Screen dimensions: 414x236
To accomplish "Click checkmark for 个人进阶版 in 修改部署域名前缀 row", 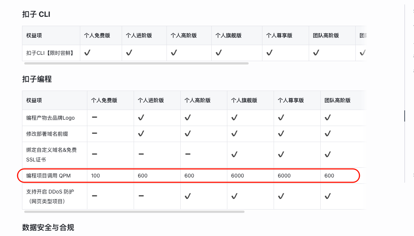I will tap(141, 134).
